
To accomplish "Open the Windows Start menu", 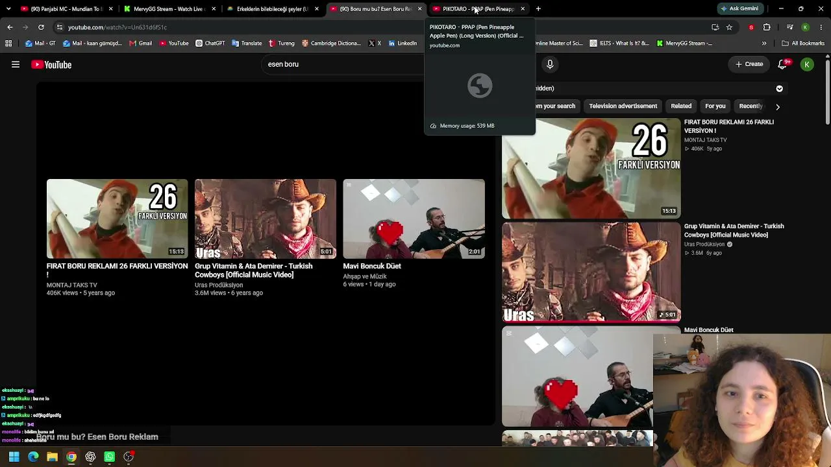I will click(x=14, y=457).
